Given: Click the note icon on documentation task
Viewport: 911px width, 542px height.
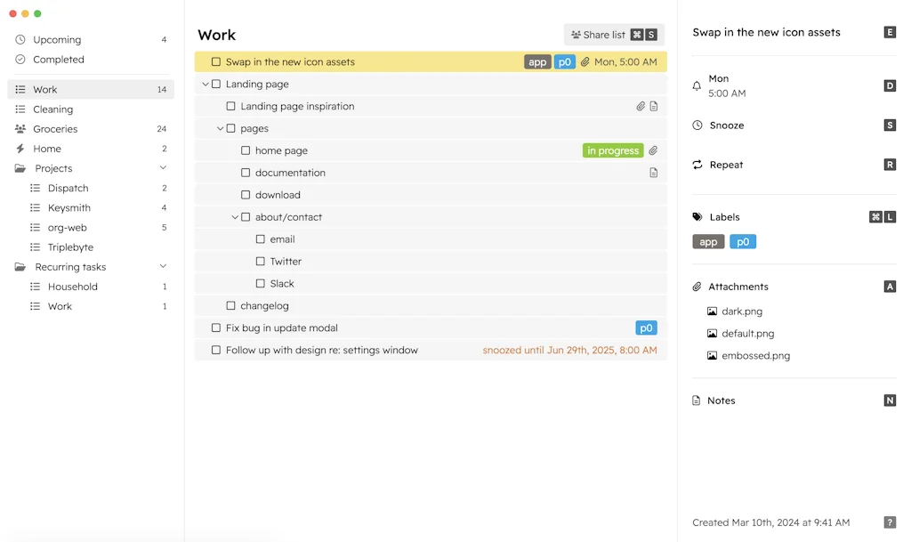Looking at the screenshot, I should 654,173.
